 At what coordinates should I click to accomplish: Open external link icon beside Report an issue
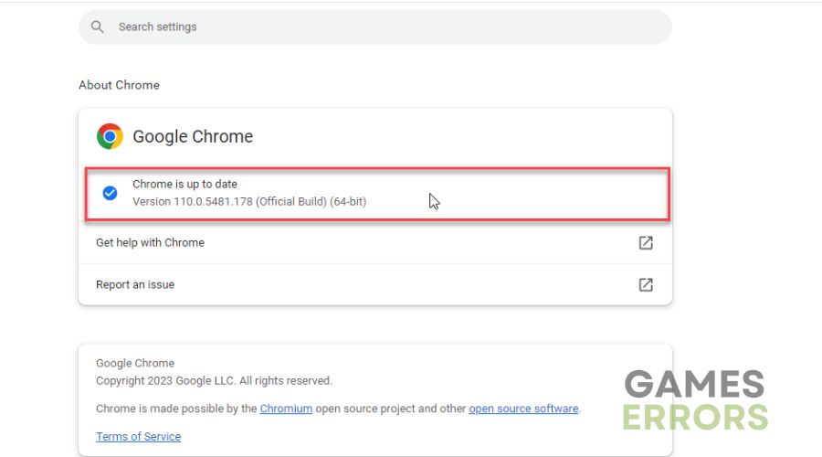(646, 285)
